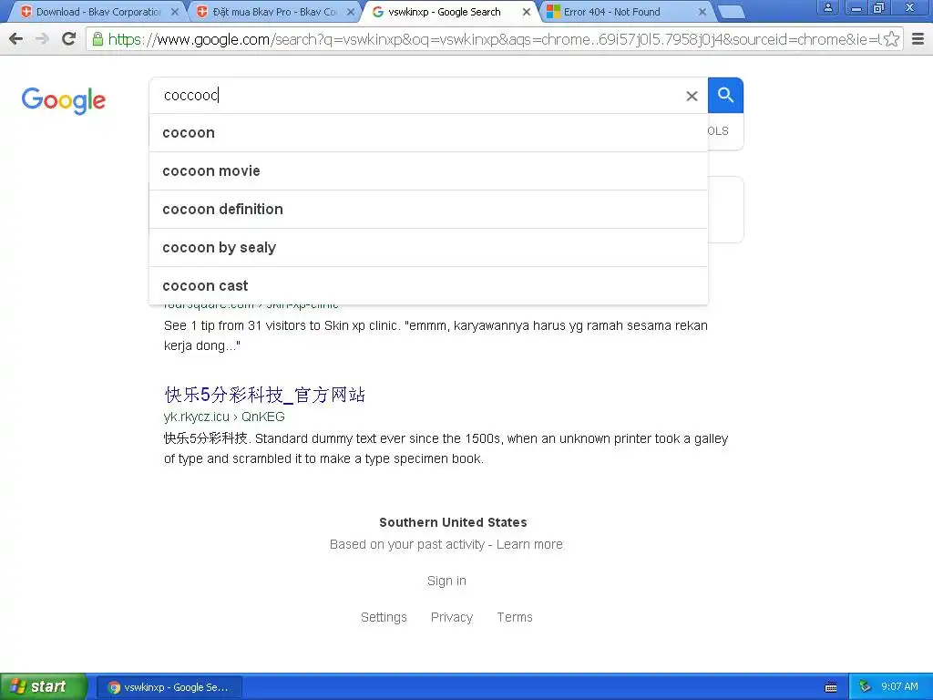Click the Southern United States location text
Viewport: 933px width, 700px height.
453,522
